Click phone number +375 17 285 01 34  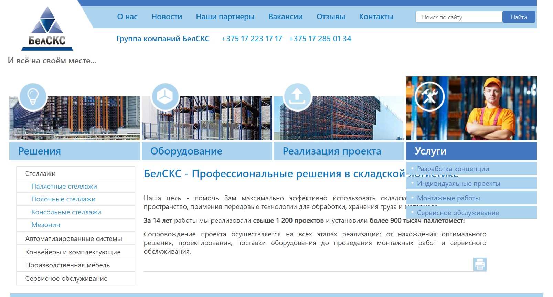[320, 39]
